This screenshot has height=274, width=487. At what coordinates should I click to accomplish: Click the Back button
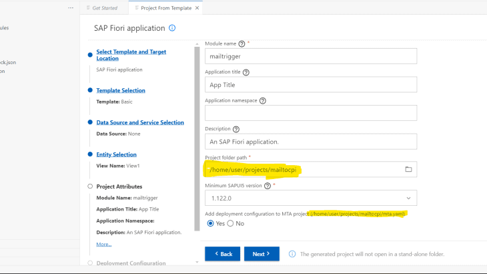click(222, 254)
